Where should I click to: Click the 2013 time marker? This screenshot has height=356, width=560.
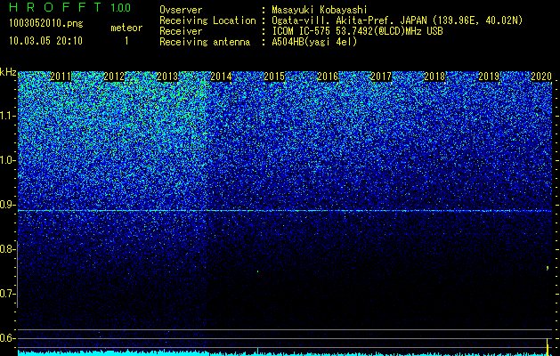(x=167, y=77)
